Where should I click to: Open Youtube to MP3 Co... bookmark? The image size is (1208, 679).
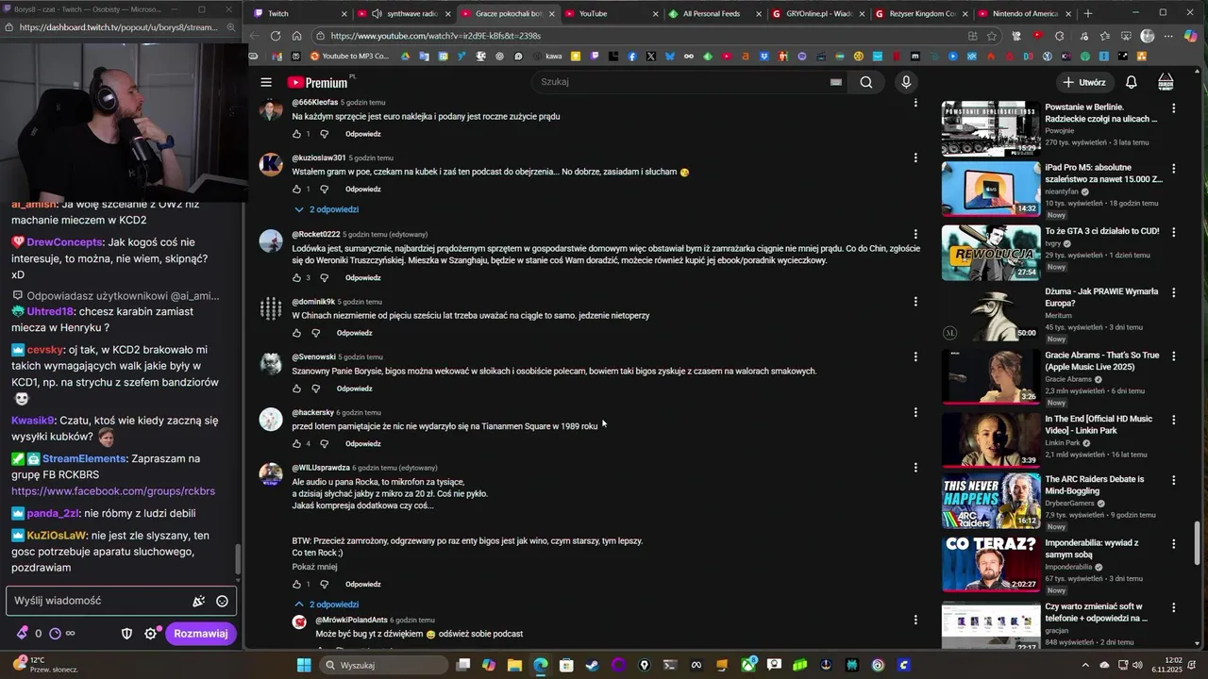348,57
